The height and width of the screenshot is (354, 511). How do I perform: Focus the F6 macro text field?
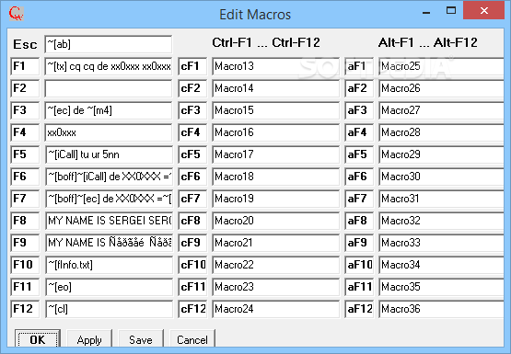tap(109, 177)
